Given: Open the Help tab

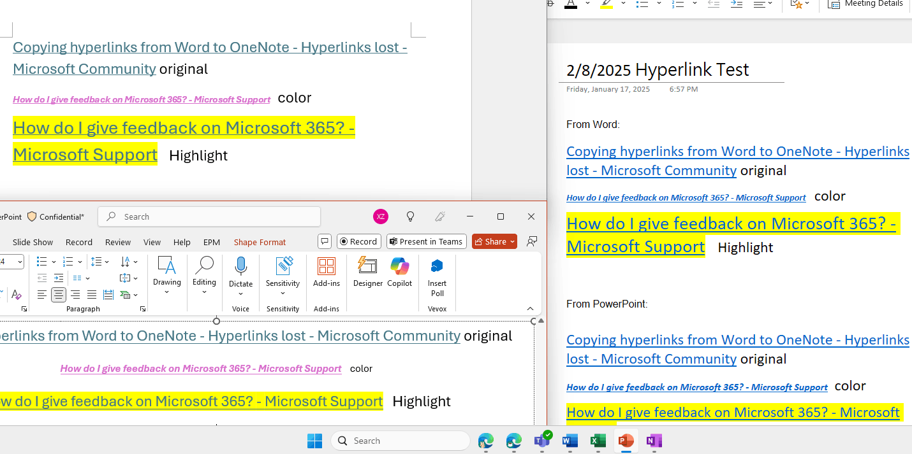Looking at the screenshot, I should click(182, 242).
